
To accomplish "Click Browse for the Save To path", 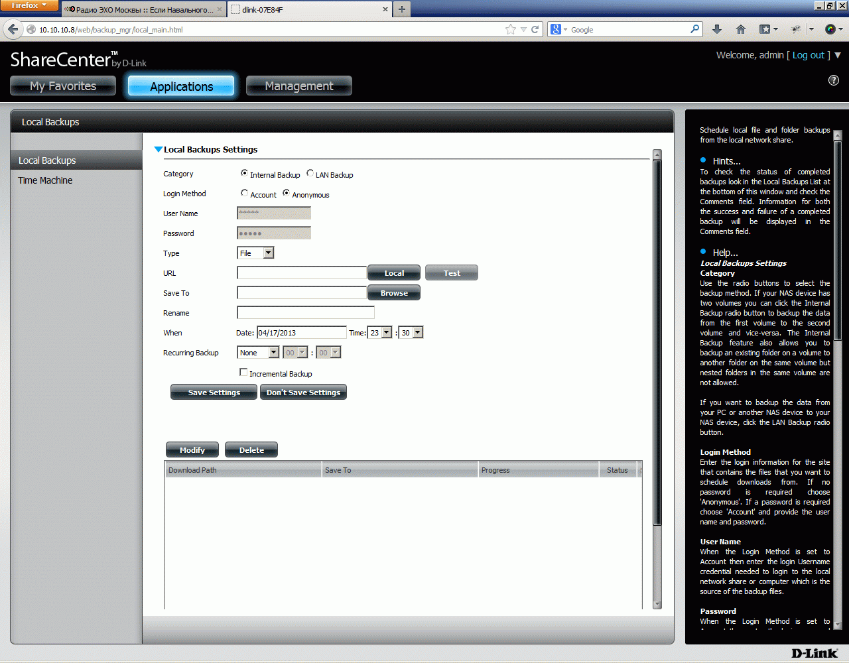I will coord(394,292).
